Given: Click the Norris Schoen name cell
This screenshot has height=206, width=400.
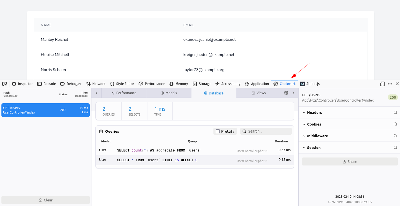Looking at the screenshot, I should coord(53,70).
